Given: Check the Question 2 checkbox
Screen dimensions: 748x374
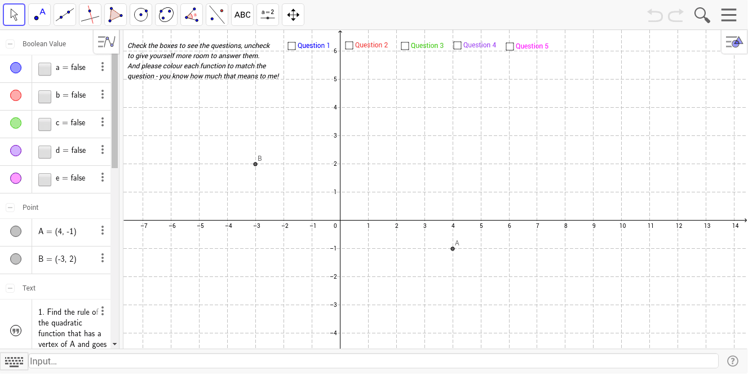Looking at the screenshot, I should pyautogui.click(x=349, y=45).
